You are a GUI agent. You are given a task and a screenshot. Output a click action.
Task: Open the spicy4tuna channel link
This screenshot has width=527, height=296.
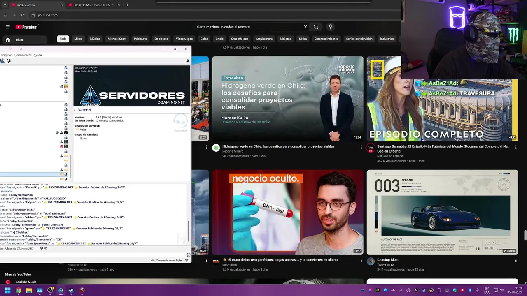231,265
